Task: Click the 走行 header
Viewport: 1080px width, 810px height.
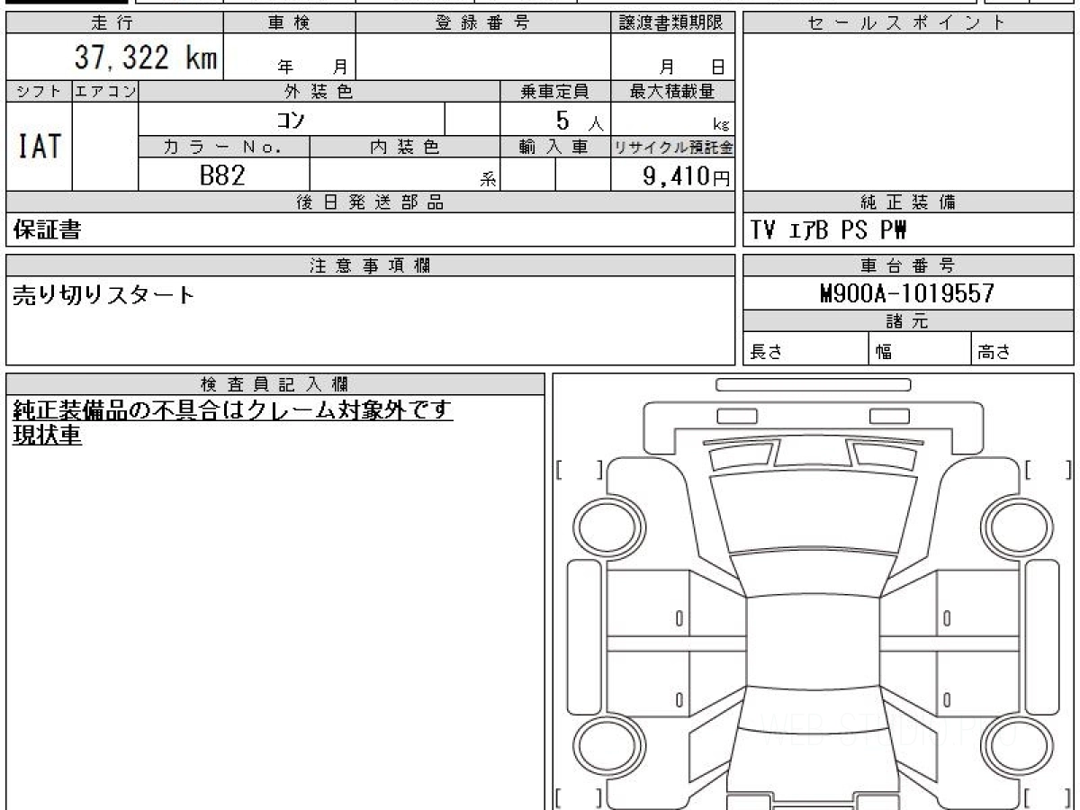Action: coord(113,24)
